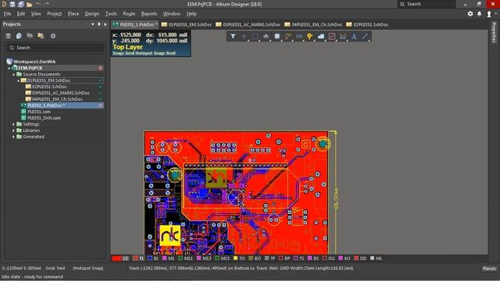Toggle TL top layer tab
500x281 pixels.
tap(139, 258)
